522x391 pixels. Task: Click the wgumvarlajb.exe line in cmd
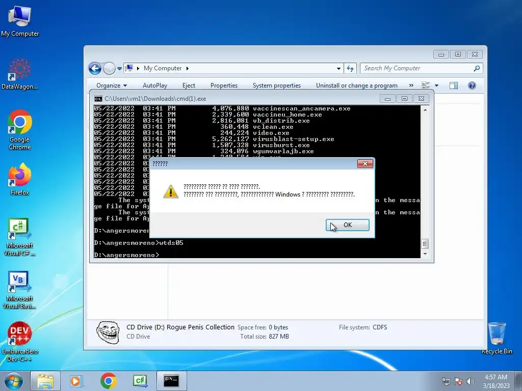click(204, 151)
